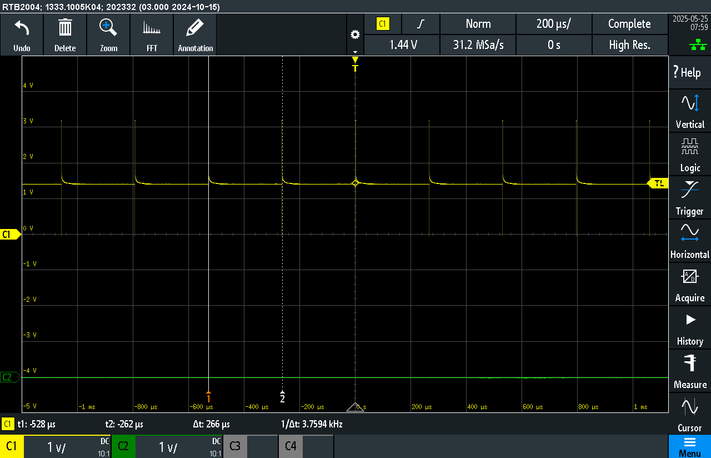
Task: Click the High Res. acquisition button
Action: [x=629, y=45]
